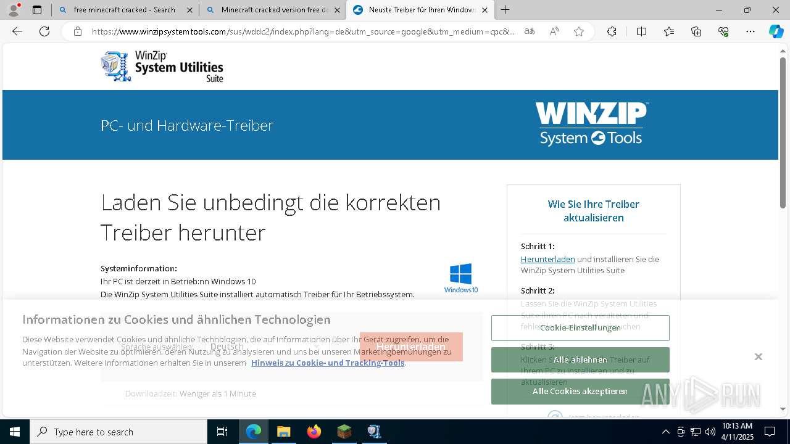The height and width of the screenshot is (444, 790).
Task: Open the notification center icon
Action: (770, 432)
